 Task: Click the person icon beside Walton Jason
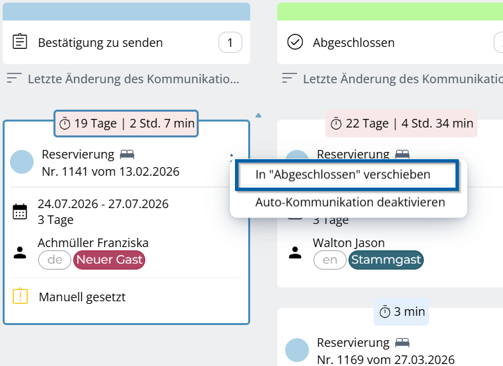[x=296, y=252]
